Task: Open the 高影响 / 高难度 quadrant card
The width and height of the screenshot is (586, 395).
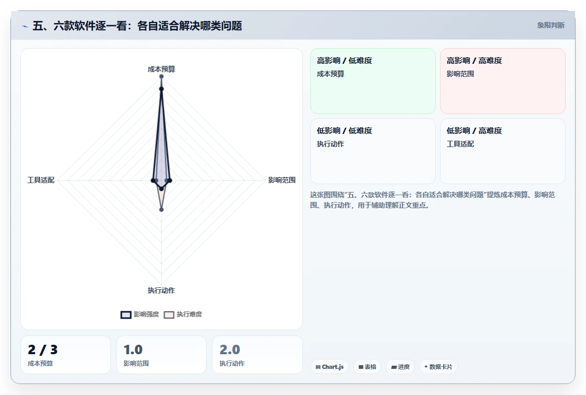Action: coord(503,81)
